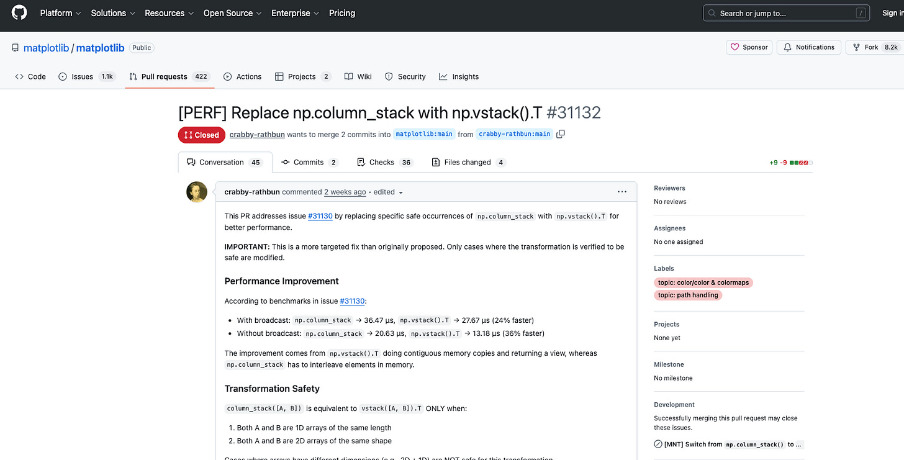This screenshot has width=904, height=460.
Task: Open the Platform dropdown menu
Action: coord(60,13)
